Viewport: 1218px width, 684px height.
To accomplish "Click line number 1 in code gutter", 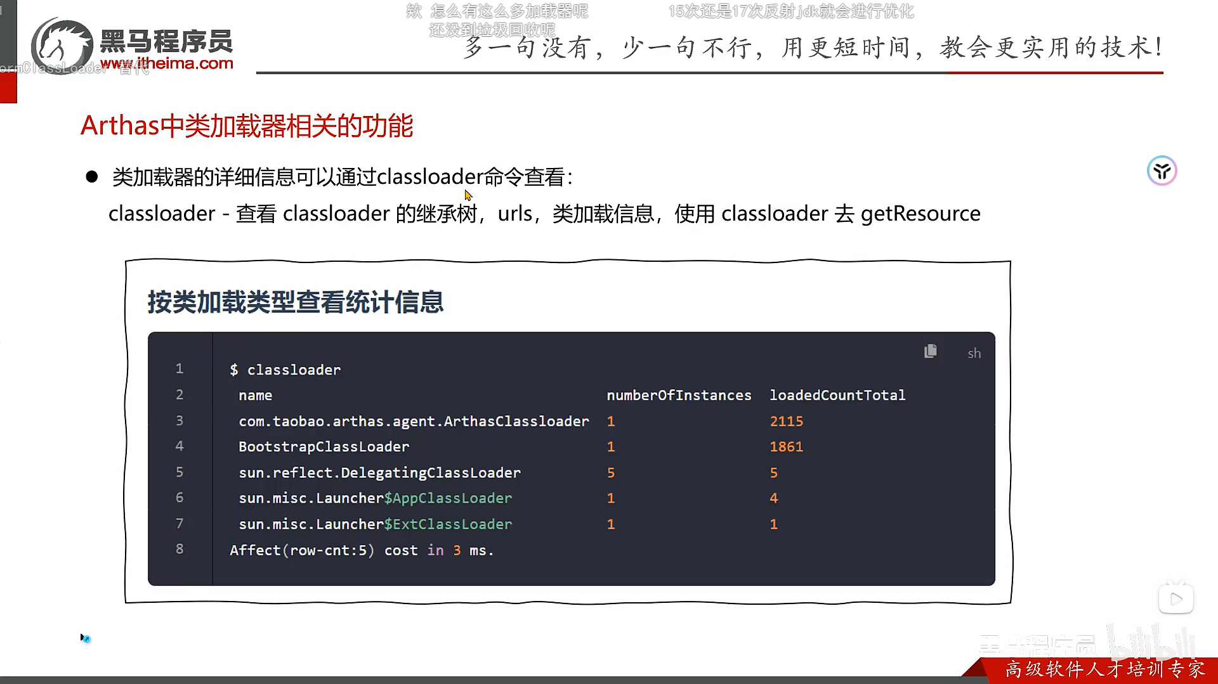I will pyautogui.click(x=180, y=369).
